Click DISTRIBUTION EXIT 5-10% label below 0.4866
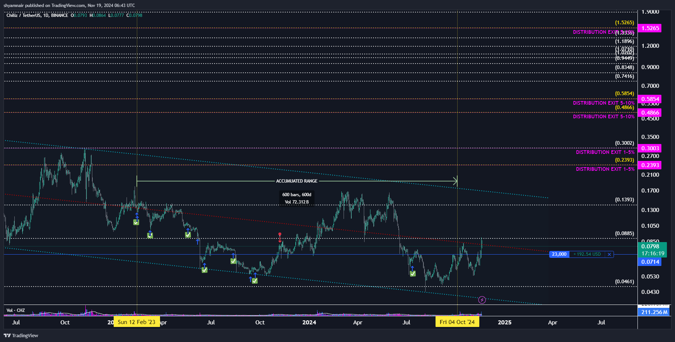675x342 pixels. 604,117
